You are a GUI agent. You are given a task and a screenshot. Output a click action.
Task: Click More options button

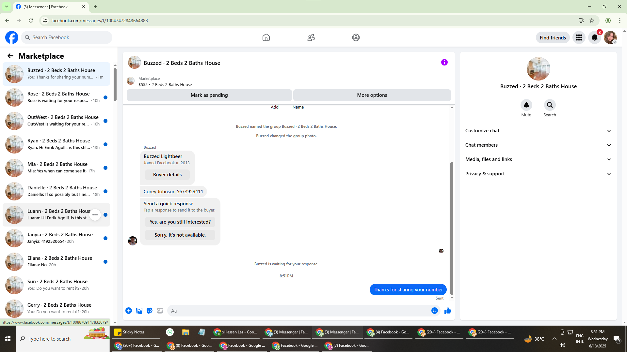click(x=372, y=95)
